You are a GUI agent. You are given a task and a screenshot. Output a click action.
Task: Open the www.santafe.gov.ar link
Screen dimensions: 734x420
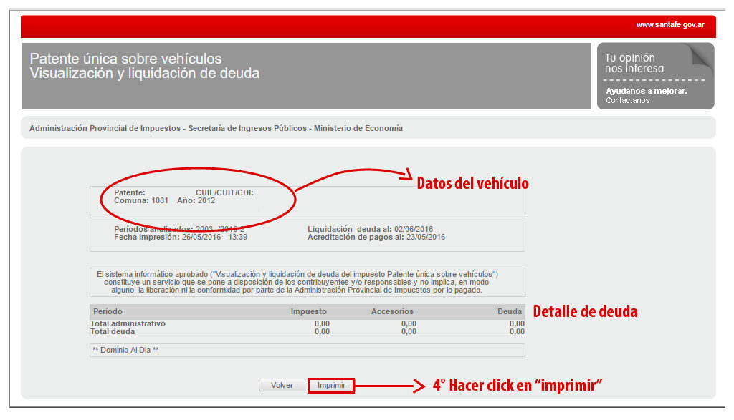click(669, 25)
